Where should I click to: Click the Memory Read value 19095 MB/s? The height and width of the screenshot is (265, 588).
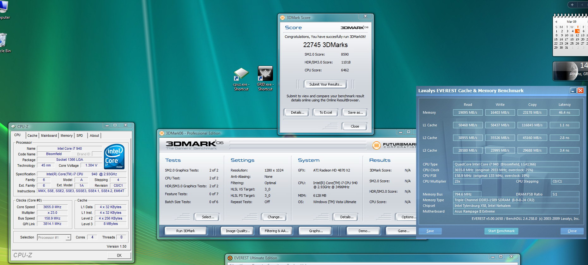468,112
